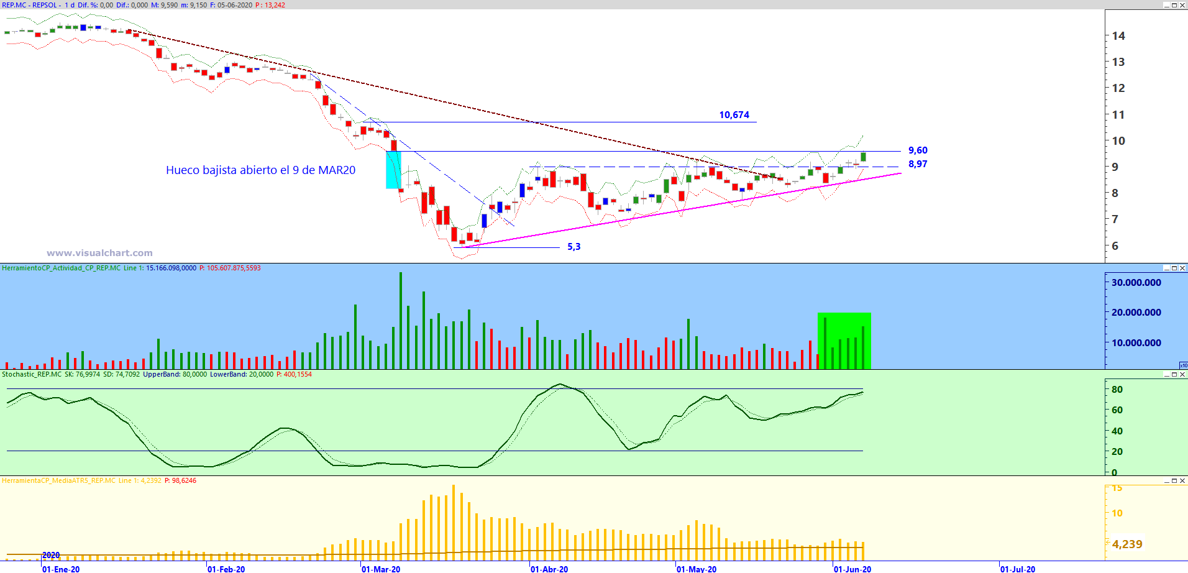Click the 'LowerBand: 20,0000' setting text

pyautogui.click(x=241, y=374)
